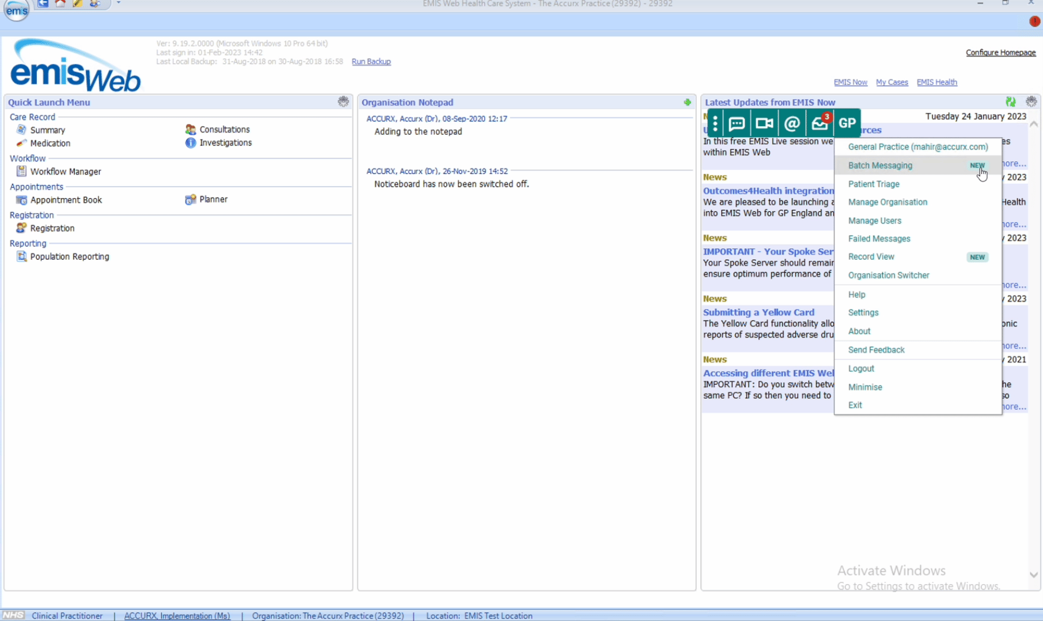Open the Accurx SMS chat icon
This screenshot has height=621, width=1043.
point(737,123)
